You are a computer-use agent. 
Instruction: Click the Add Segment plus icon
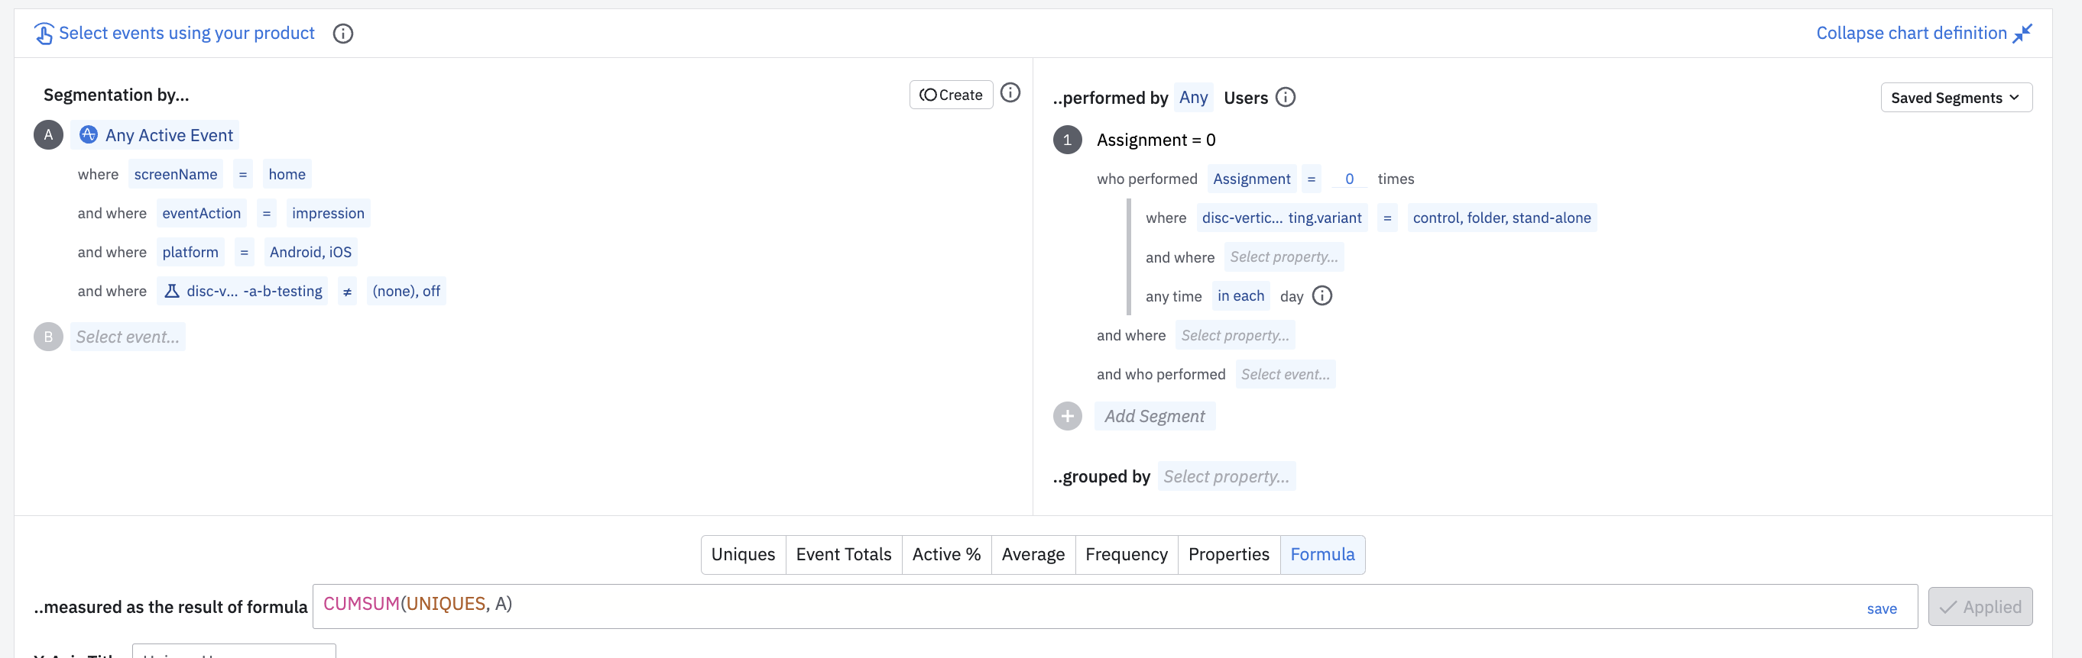[1067, 417]
